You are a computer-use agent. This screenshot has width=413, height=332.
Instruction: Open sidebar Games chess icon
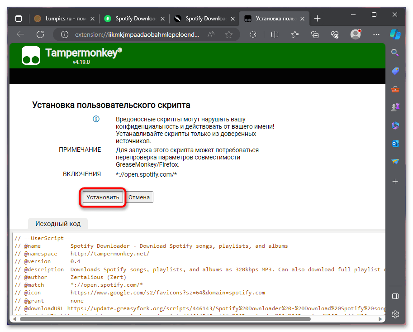click(395, 107)
